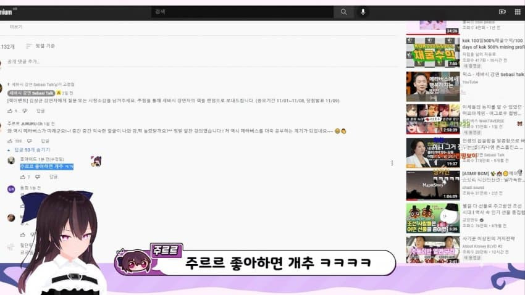Open the 2:58:39 WAKTAVERSE mafia game thumbnail
This screenshot has height=295, width=525.
tap(433, 119)
